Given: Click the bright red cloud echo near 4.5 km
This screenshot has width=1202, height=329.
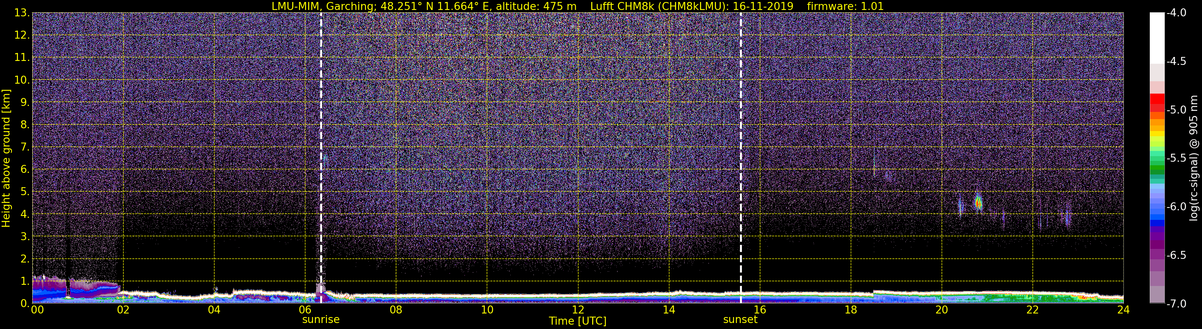Looking at the screenshot, I should (978, 203).
